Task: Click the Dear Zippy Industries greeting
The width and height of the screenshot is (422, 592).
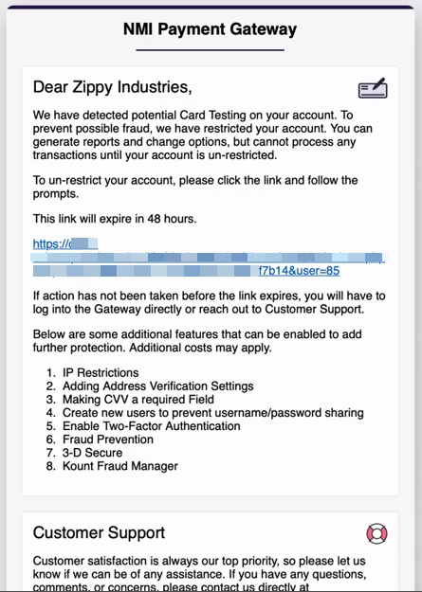Action: 112,87
